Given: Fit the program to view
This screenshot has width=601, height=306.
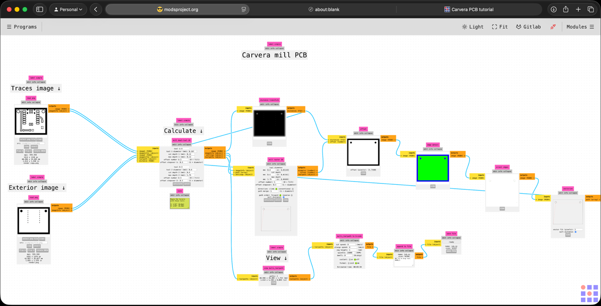Looking at the screenshot, I should point(500,27).
